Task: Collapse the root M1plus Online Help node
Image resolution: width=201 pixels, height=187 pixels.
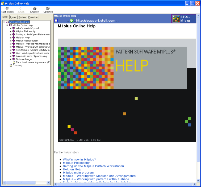Action: [x=4, y=22]
